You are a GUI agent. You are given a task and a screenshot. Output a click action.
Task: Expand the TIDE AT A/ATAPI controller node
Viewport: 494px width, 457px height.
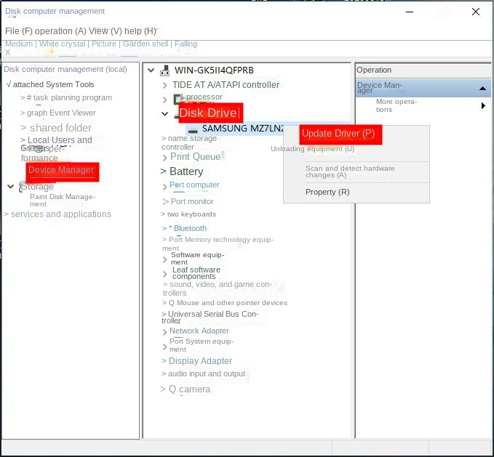(165, 85)
